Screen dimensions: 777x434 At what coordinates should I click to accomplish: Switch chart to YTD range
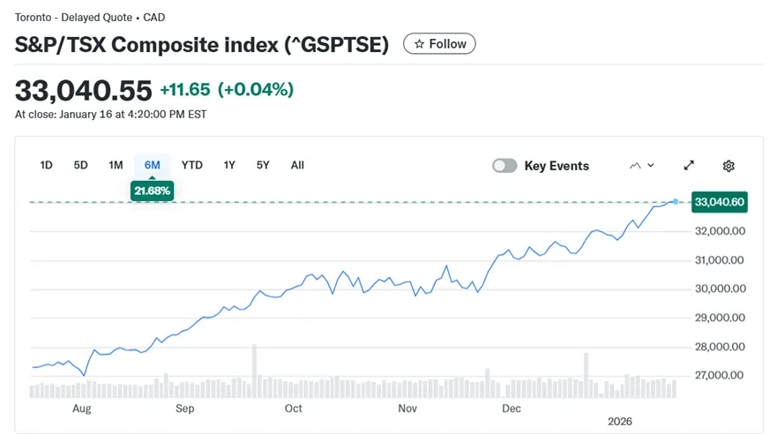click(x=191, y=165)
